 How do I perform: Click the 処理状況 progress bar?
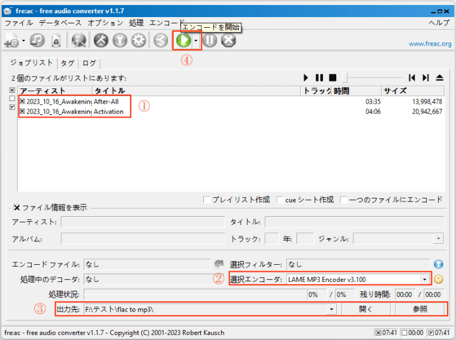[195, 294]
